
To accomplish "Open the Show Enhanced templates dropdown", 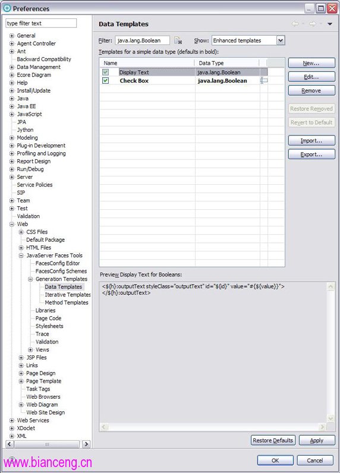I will click(281, 40).
